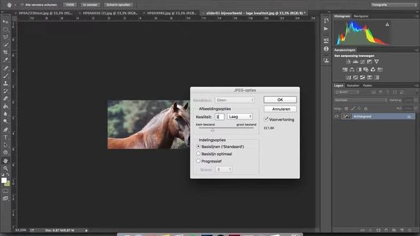Image resolution: width=420 pixels, height=236 pixels.
Task: Add a Levels adjustment
Action: point(356,62)
